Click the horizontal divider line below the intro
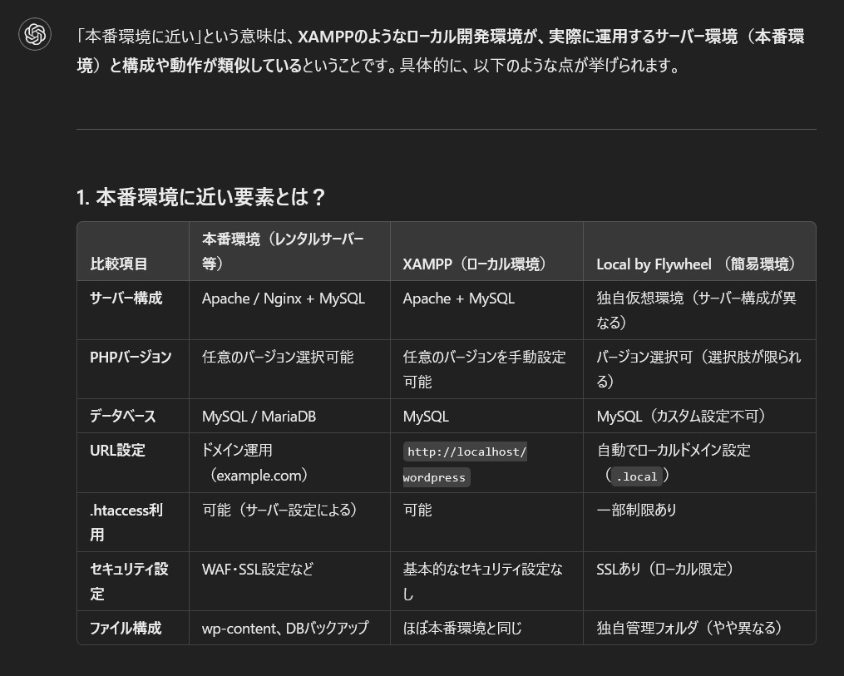 [x=446, y=129]
